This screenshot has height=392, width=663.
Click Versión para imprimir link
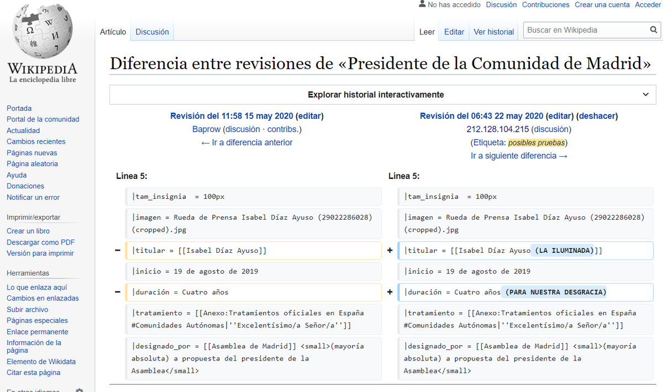[x=40, y=253]
